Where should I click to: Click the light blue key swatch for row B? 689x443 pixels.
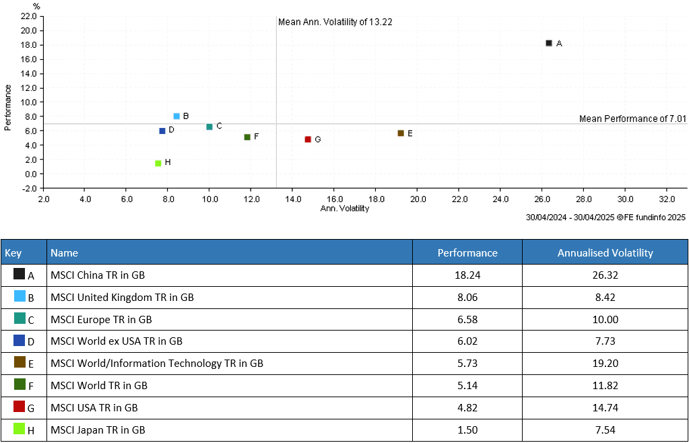pos(20,296)
